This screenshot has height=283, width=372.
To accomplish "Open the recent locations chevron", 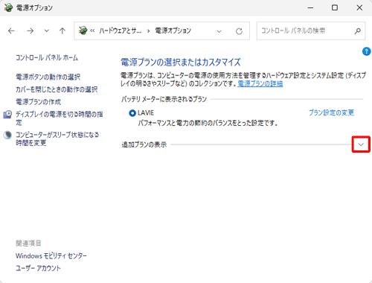I will pos(46,31).
